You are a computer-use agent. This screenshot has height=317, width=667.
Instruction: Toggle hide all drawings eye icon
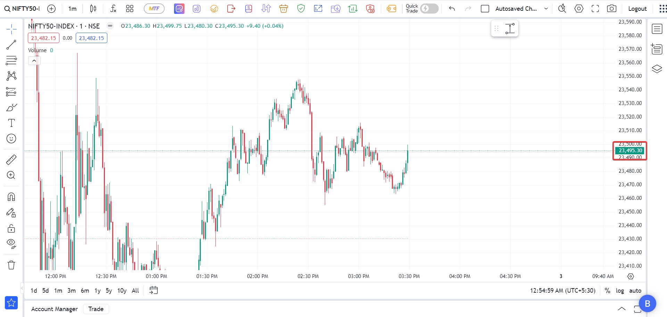click(x=11, y=243)
